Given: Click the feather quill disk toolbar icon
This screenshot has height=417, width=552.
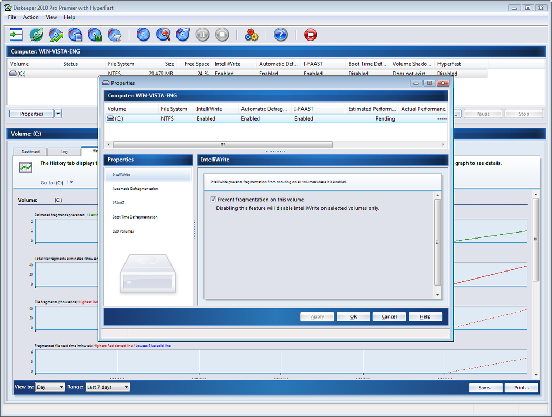Looking at the screenshot, I should click(x=36, y=35).
